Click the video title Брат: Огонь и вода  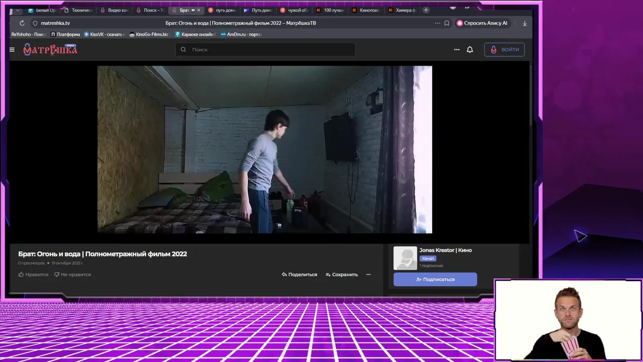(x=102, y=254)
